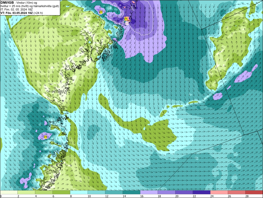Click the legend value '8'

click(71, 196)
